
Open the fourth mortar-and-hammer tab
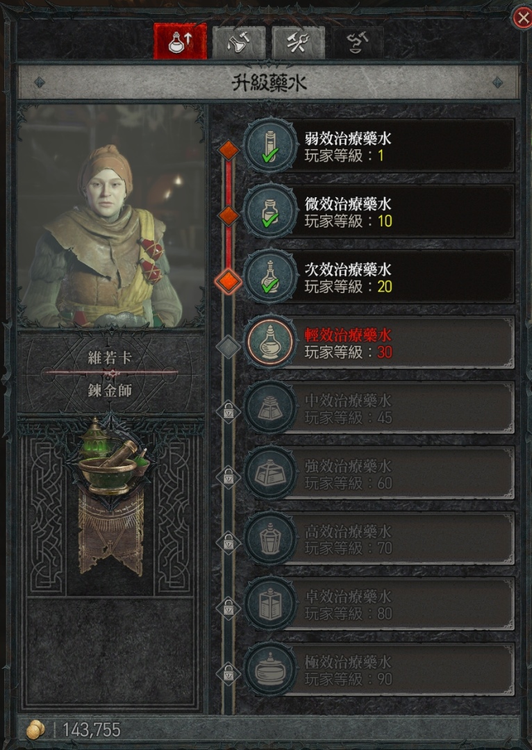point(358,42)
